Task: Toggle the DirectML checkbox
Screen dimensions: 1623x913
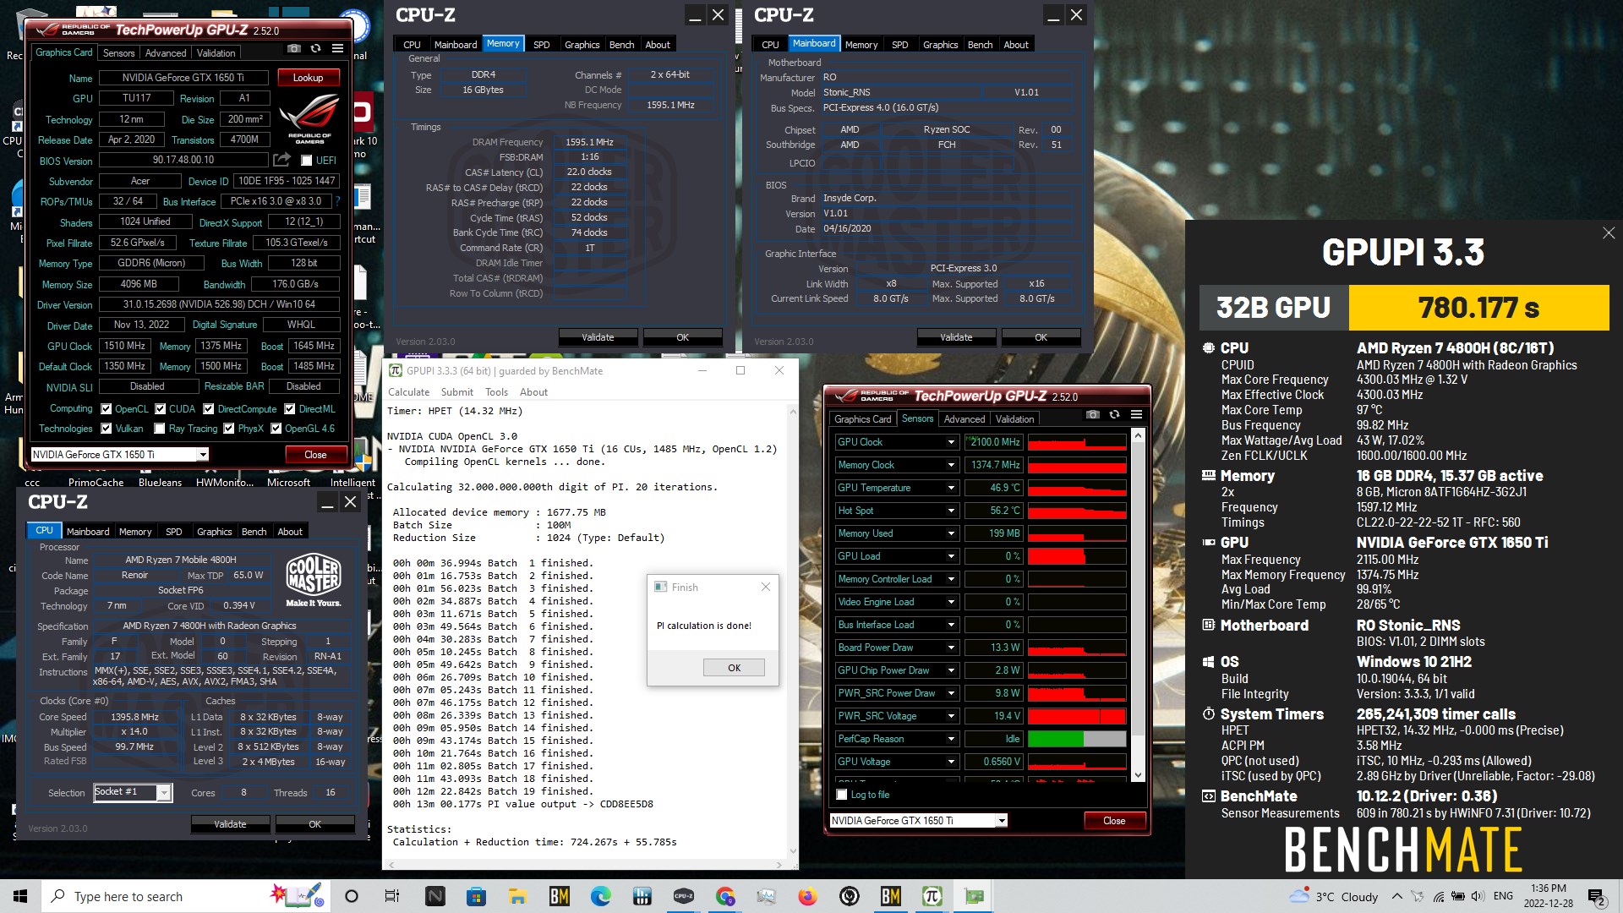Action: 290,408
